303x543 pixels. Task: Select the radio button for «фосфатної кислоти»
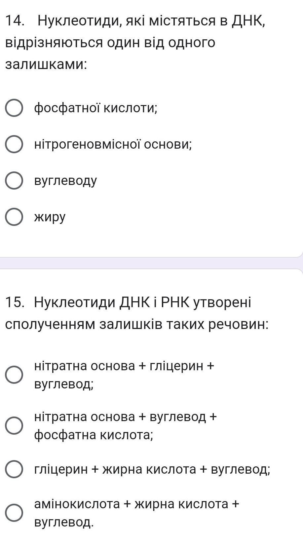tap(14, 108)
